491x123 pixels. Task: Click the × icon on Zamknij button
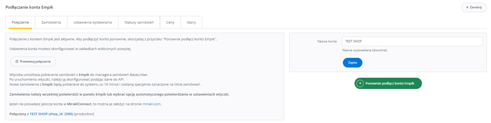point(467,7)
